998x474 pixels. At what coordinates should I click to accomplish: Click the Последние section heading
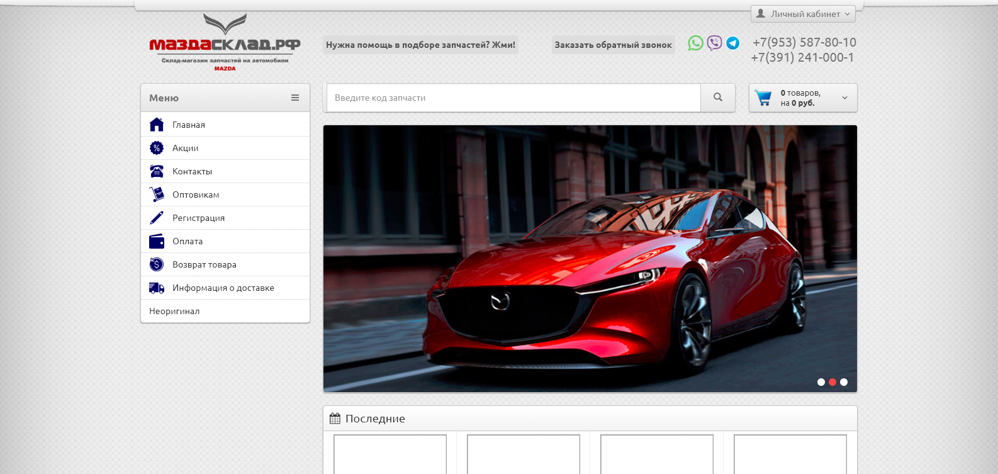click(375, 419)
